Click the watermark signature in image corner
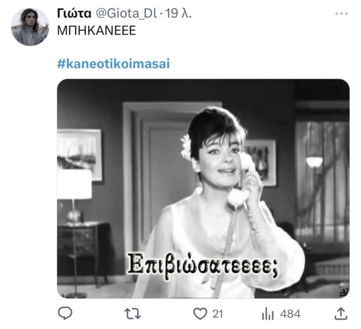 coord(344,292)
